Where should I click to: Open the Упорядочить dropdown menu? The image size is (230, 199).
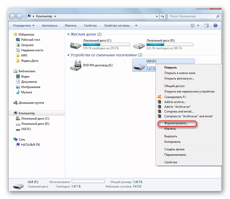pyautogui.click(x=24, y=26)
